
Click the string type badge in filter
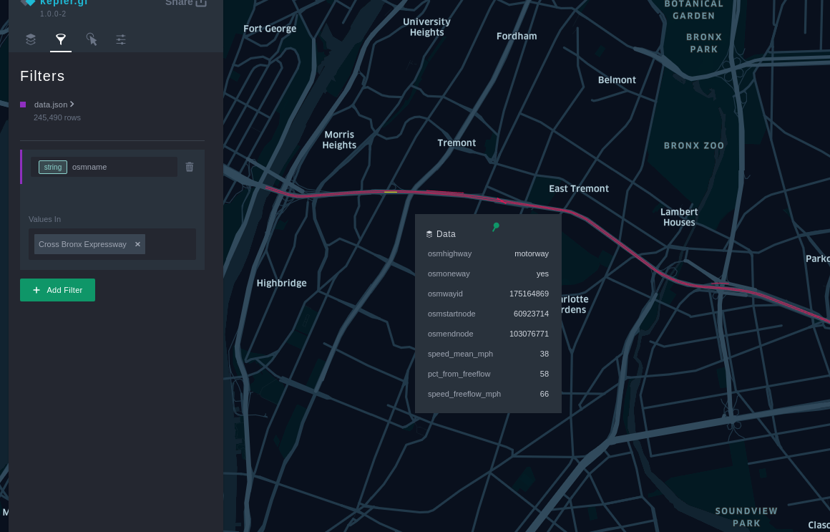[53, 167]
